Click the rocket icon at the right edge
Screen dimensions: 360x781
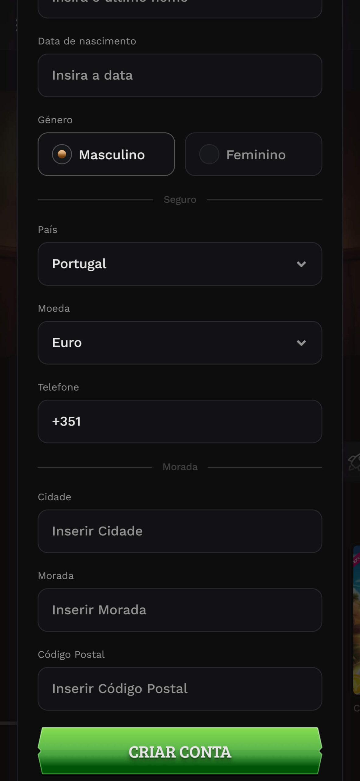[354, 462]
